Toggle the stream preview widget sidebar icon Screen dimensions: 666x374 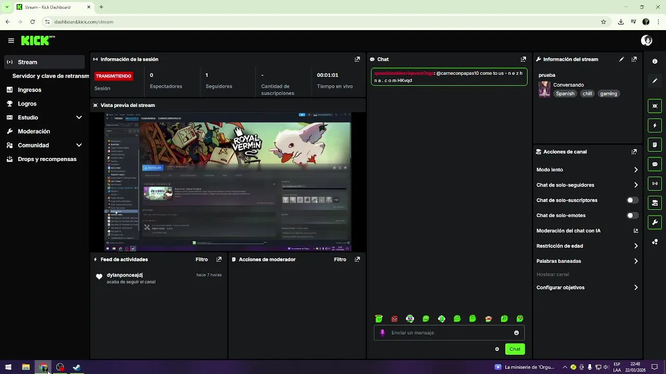point(655,106)
